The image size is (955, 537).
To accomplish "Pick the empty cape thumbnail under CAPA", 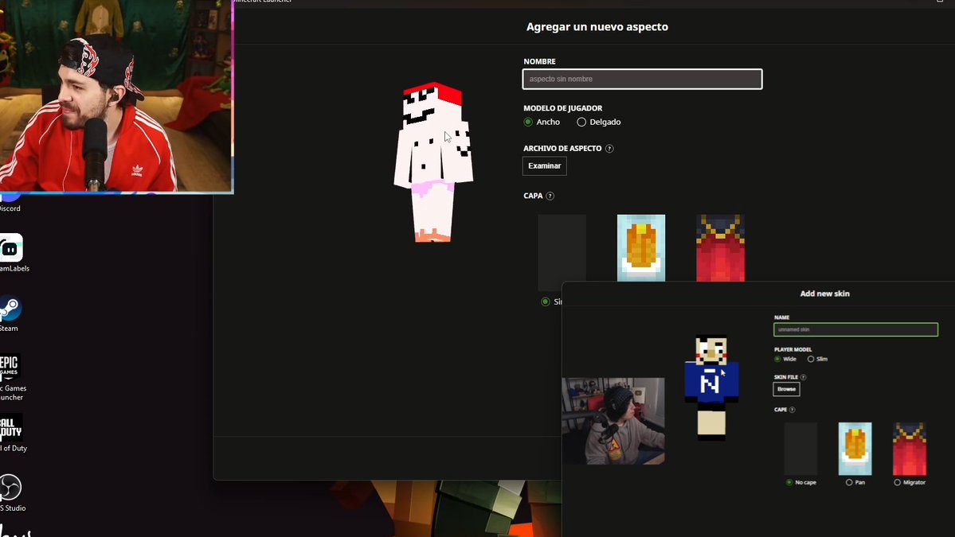I will tap(562, 251).
